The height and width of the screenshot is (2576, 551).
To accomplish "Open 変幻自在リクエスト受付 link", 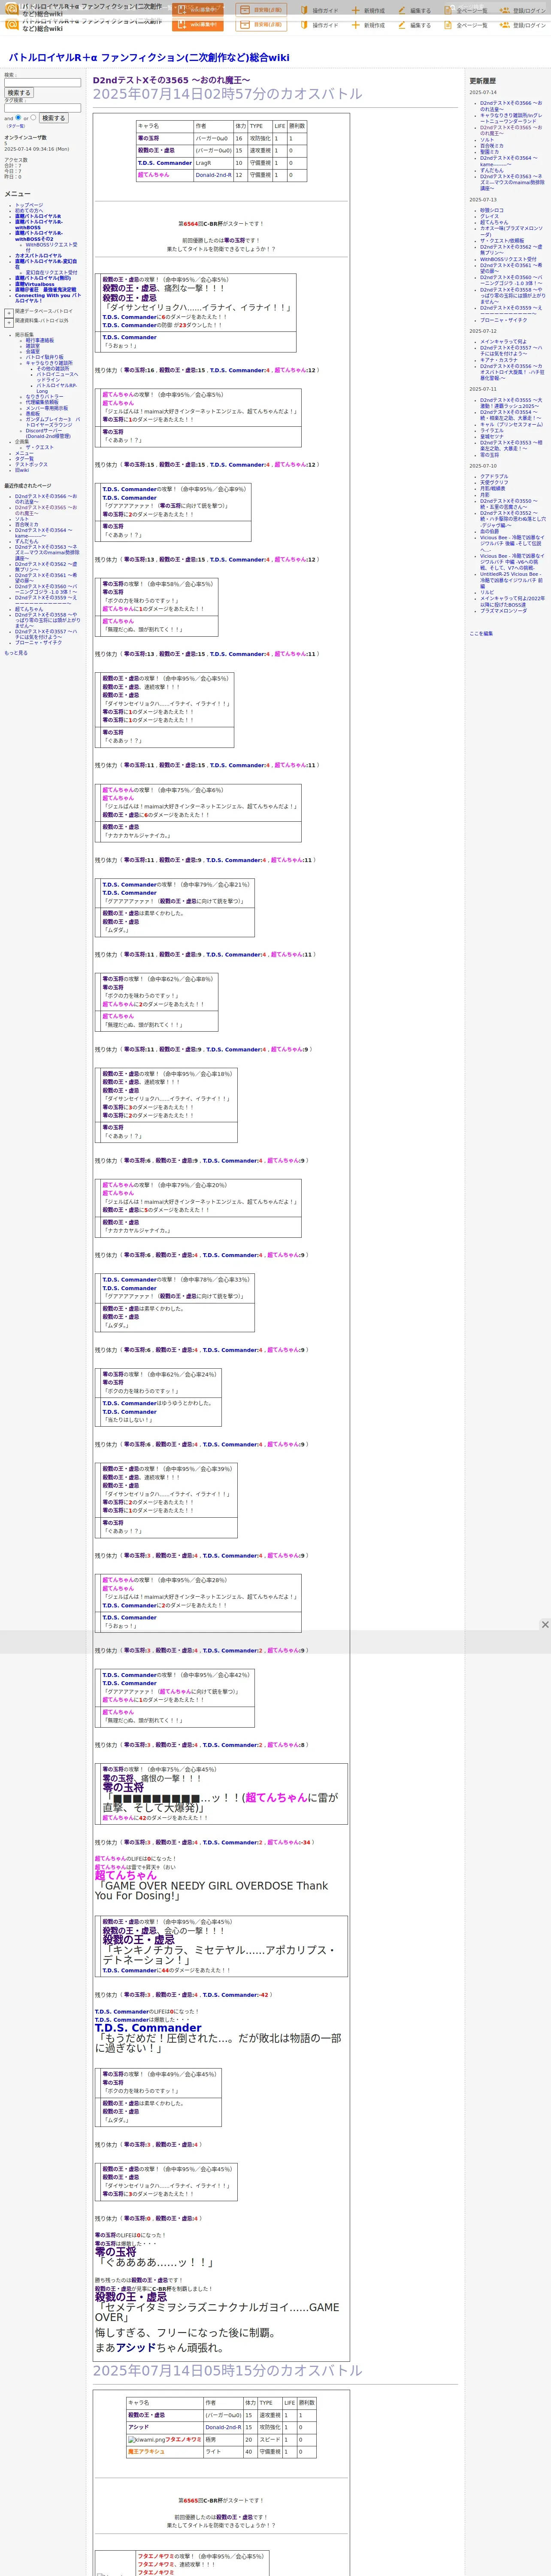I will point(51,272).
